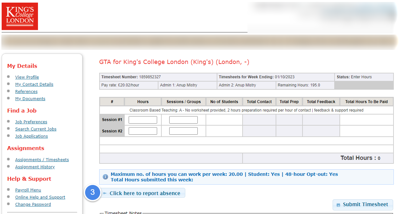
Task: Click Timesheet Number 1859852327 cell
Action: click(158, 77)
